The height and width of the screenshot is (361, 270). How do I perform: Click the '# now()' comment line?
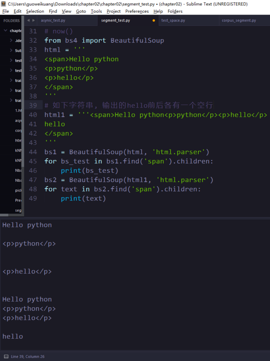(x=59, y=31)
